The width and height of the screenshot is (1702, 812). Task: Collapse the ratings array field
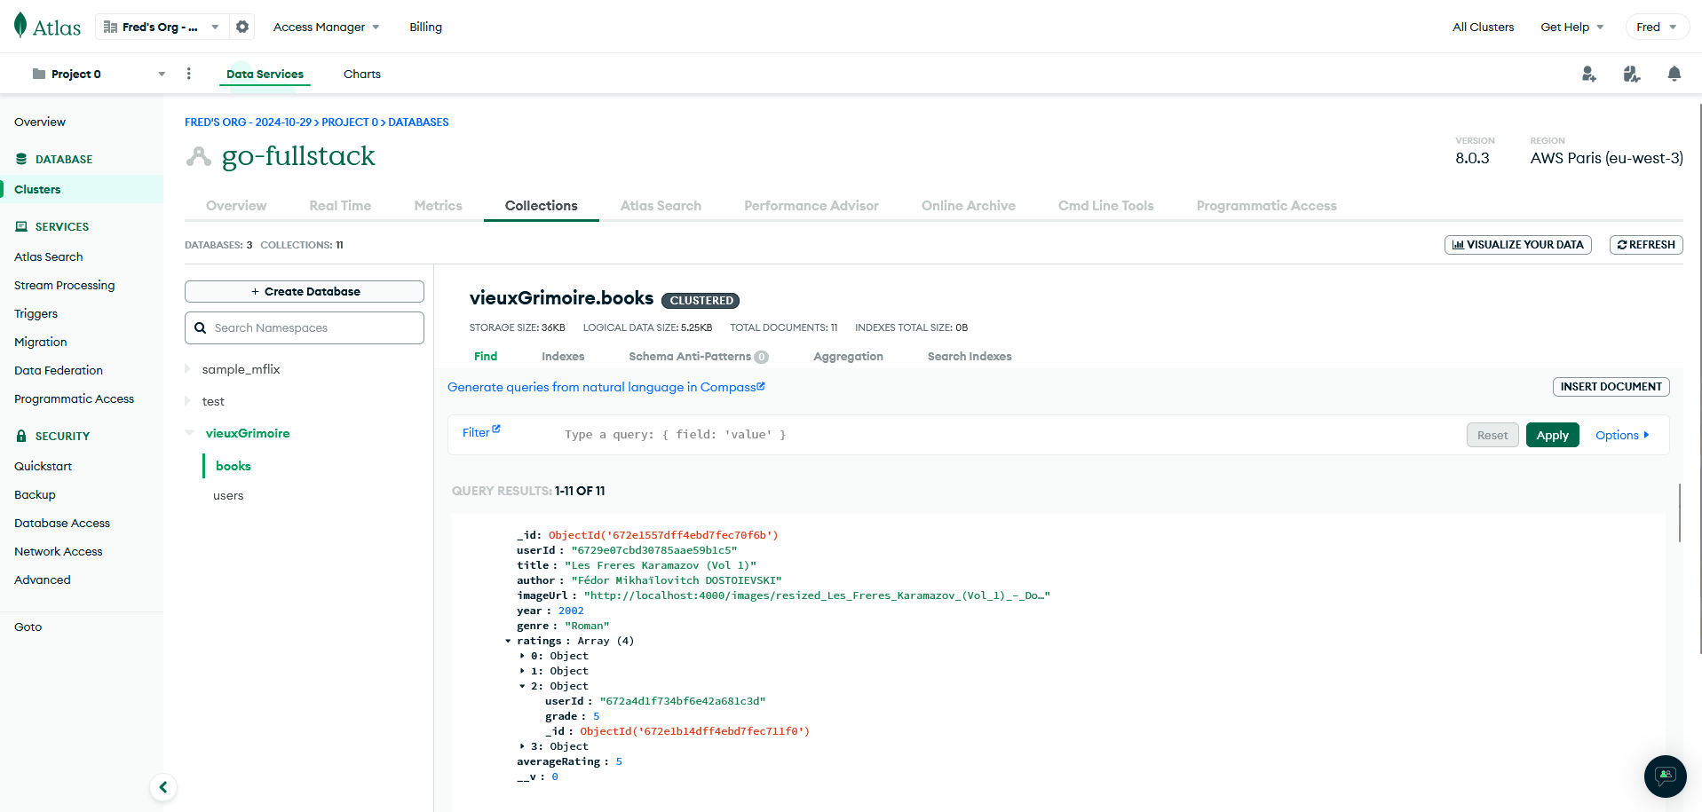(x=508, y=641)
